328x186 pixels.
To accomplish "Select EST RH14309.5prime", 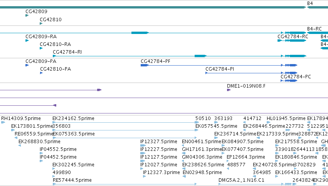I will (x=21, y=118).
